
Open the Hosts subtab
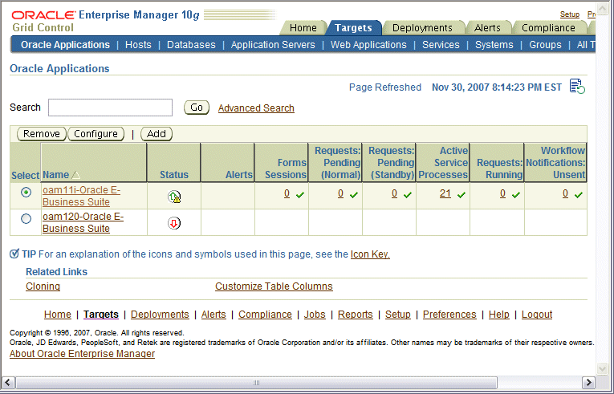[138, 45]
